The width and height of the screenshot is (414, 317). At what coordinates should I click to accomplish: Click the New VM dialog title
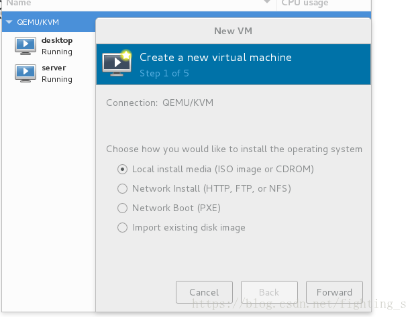pos(233,31)
